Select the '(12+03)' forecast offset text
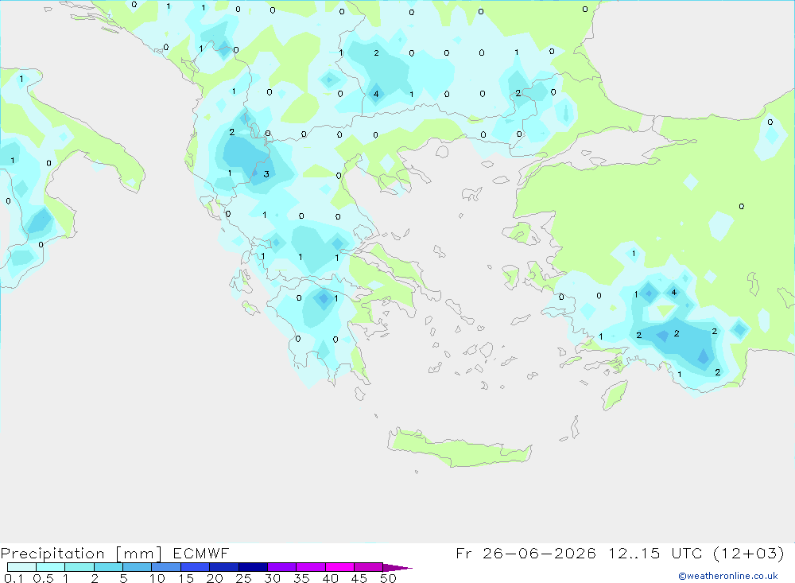 748,553
